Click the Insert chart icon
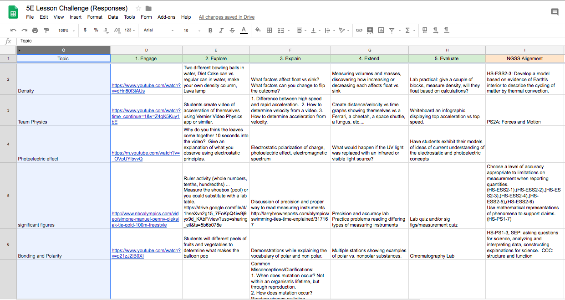The width and height of the screenshot is (565, 300). [381, 30]
